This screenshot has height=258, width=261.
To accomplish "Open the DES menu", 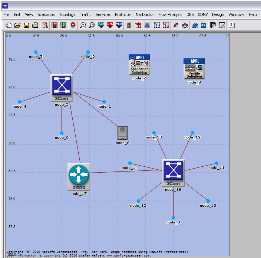I will click(190, 14).
